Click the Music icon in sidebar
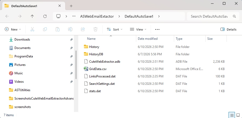This screenshot has height=118, width=242. pyautogui.click(x=11, y=73)
